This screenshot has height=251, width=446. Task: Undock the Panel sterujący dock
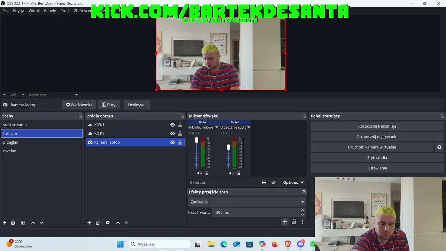click(x=443, y=116)
